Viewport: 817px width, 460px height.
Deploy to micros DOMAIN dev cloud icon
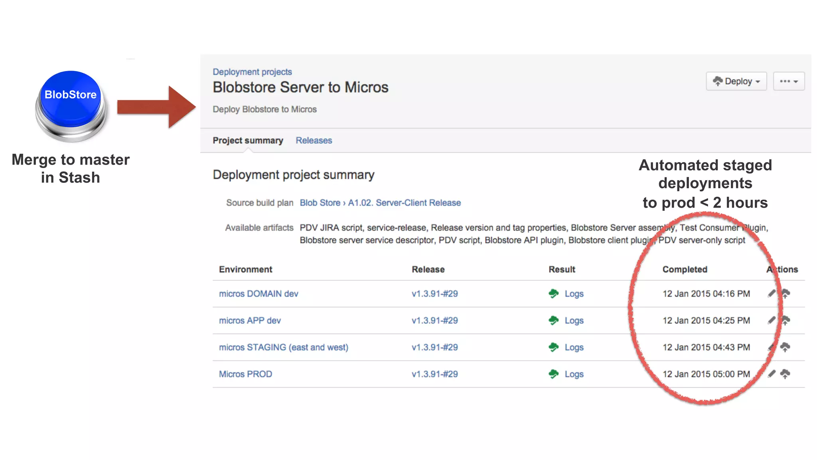point(785,294)
